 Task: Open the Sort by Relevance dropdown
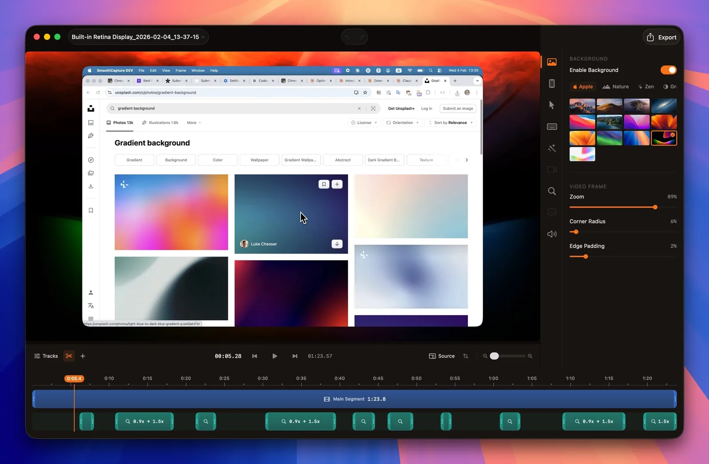tap(450, 122)
